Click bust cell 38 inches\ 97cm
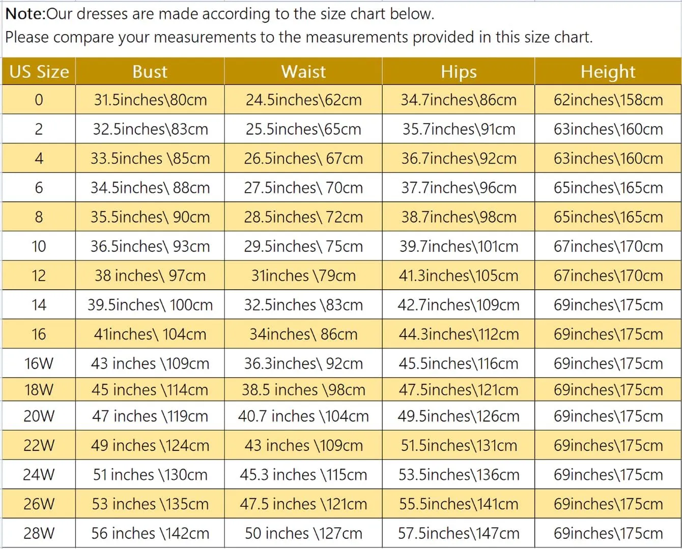The width and height of the screenshot is (682, 549). coord(150,276)
